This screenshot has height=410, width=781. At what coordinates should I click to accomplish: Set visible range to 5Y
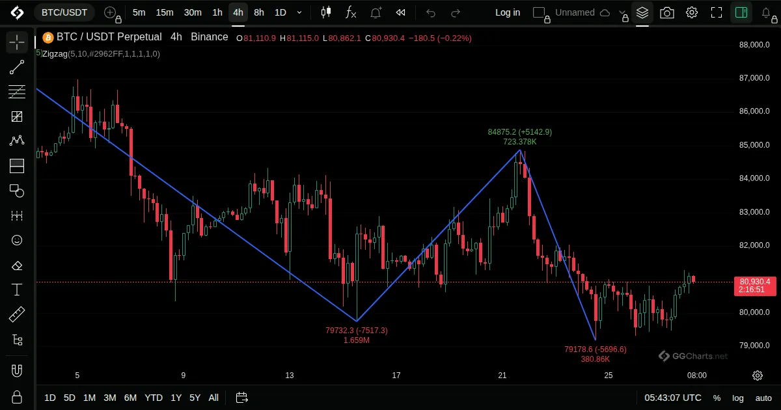(x=195, y=398)
